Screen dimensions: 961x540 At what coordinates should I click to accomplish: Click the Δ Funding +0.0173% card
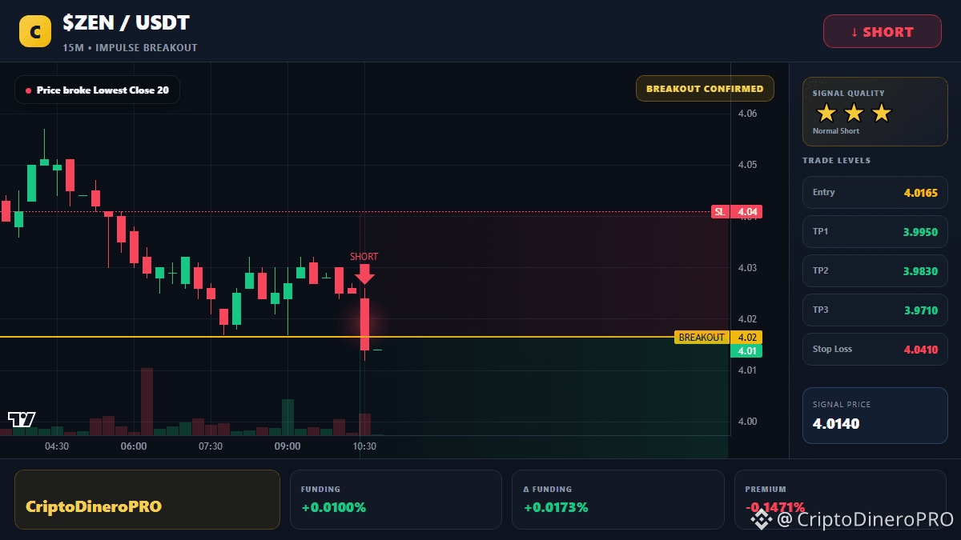(617, 499)
